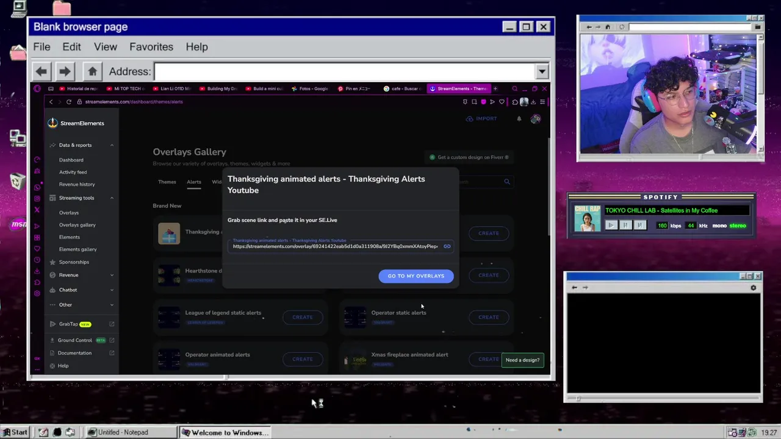
Task: Expand the Revenue section
Action: 112,275
